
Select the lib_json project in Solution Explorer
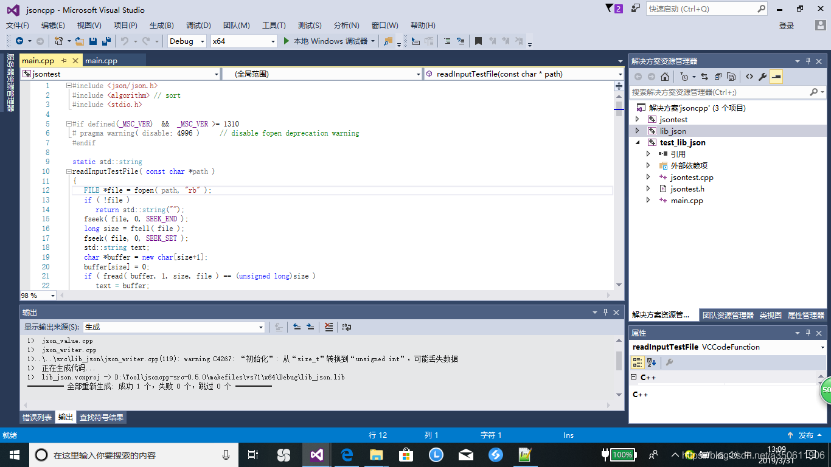(672, 131)
